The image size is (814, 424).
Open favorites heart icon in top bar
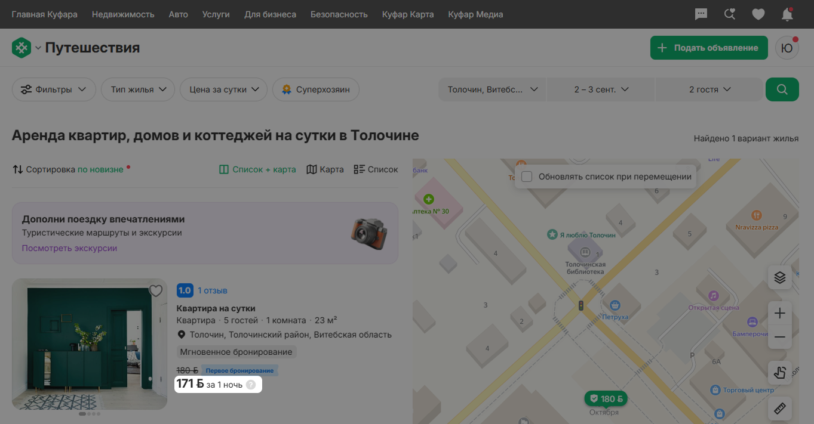[758, 14]
